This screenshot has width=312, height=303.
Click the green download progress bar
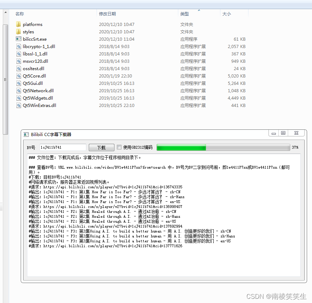(223, 147)
